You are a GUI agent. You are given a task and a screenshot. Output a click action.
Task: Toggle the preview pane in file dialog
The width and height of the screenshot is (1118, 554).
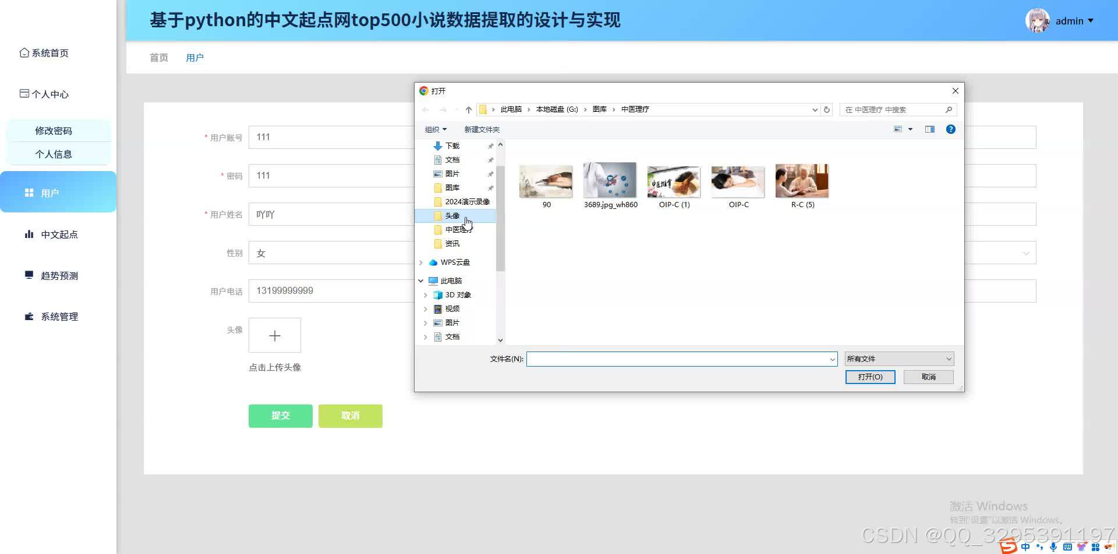pyautogui.click(x=930, y=129)
